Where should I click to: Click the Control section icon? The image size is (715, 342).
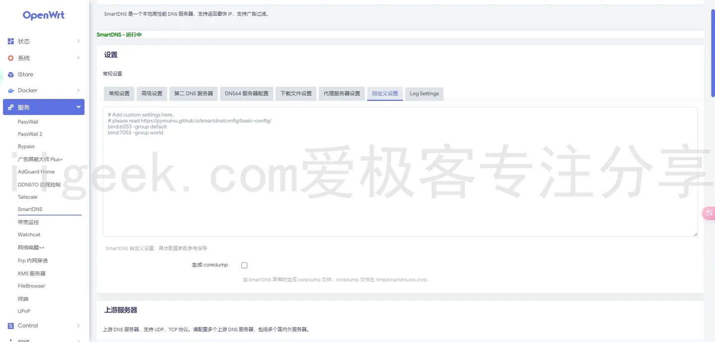tap(11, 325)
